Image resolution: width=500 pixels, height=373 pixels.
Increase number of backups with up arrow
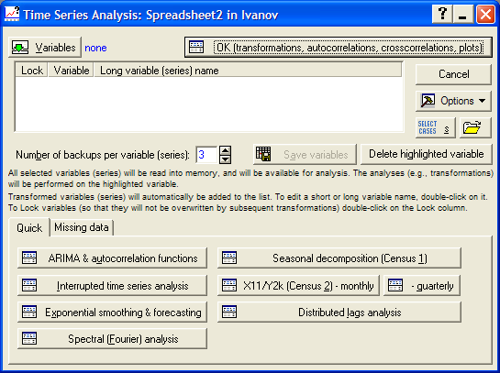point(226,150)
